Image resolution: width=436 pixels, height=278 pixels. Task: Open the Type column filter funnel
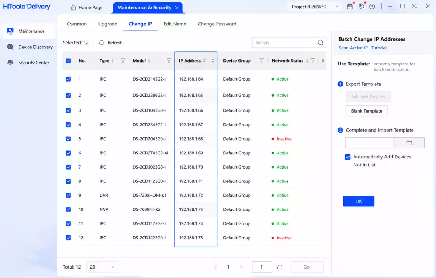[x=123, y=61]
